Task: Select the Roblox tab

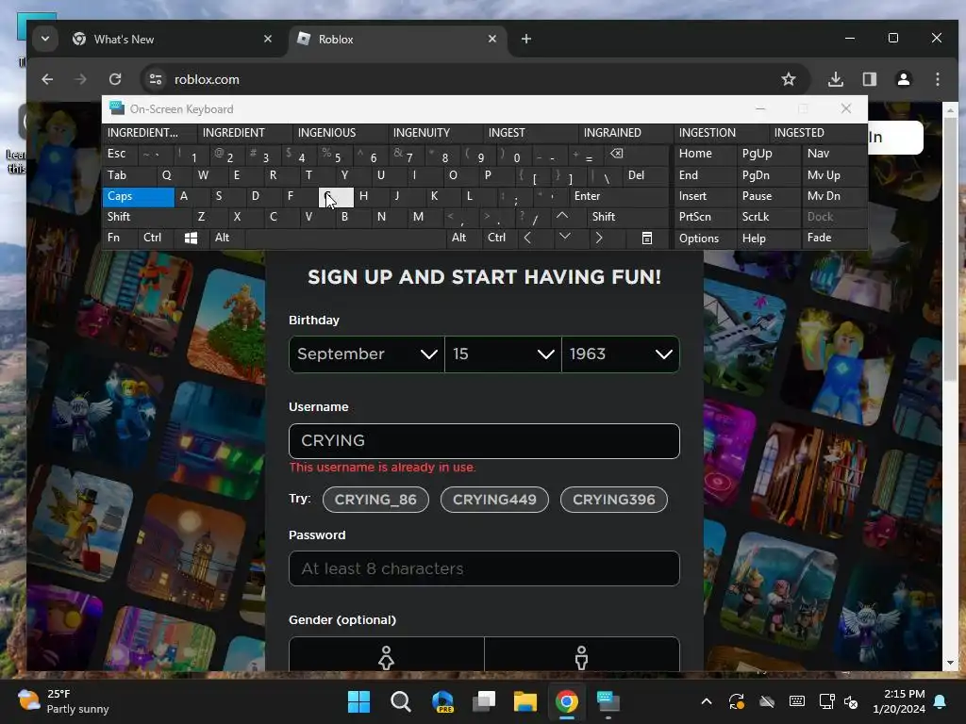Action: click(397, 39)
